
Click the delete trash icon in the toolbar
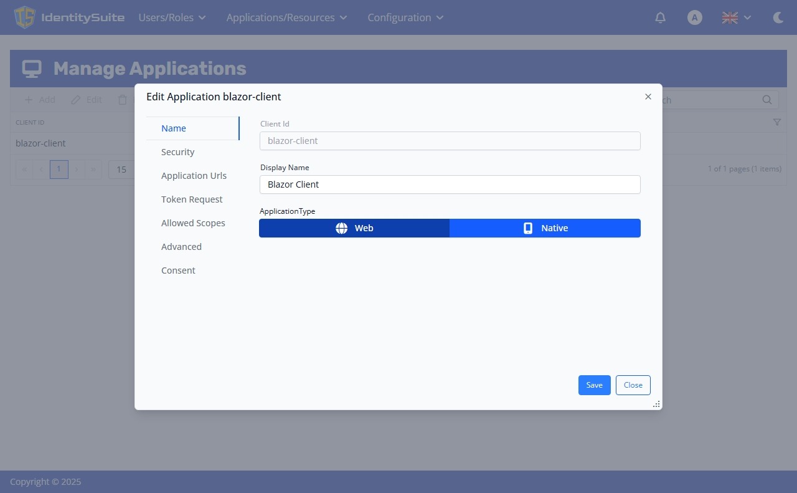122,100
